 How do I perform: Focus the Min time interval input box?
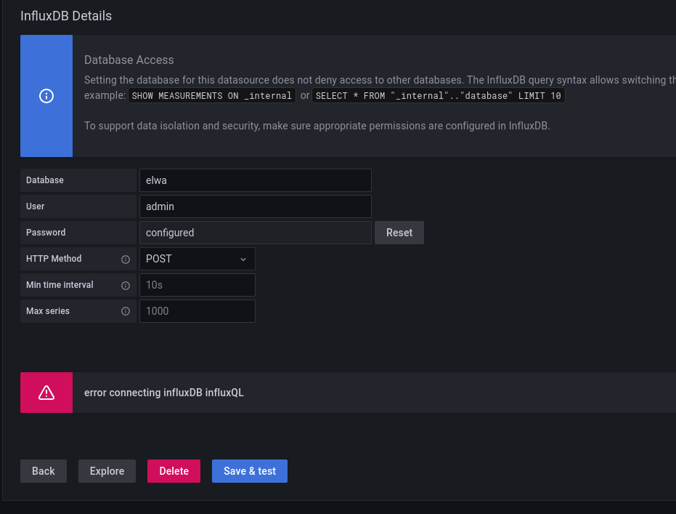point(197,285)
